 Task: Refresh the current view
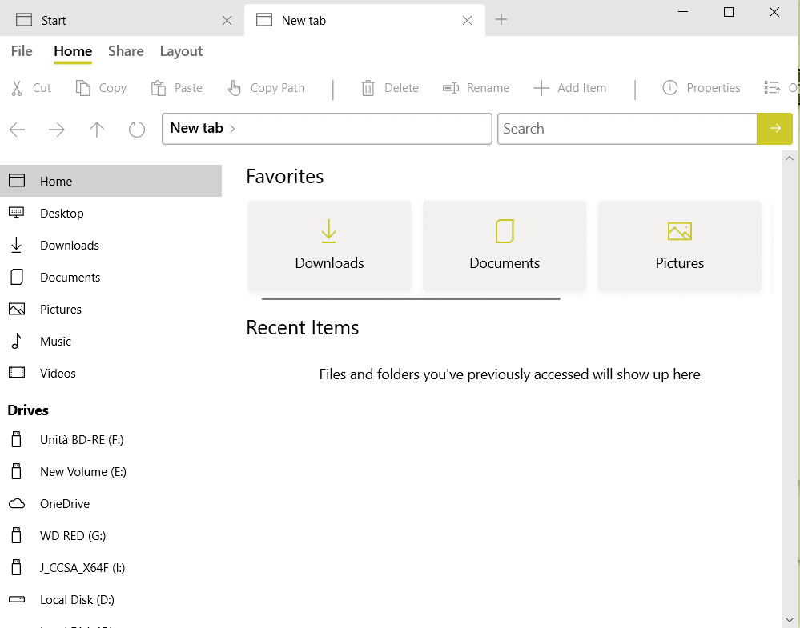[x=137, y=130]
